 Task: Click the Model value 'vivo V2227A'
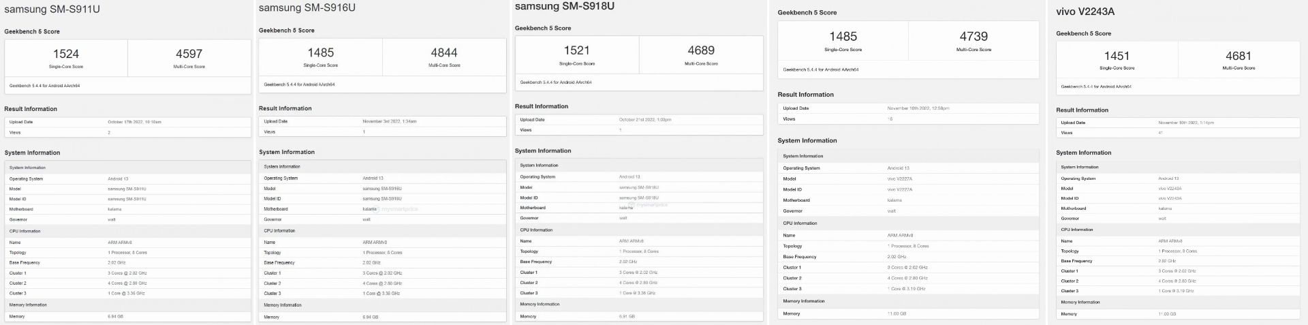point(899,179)
